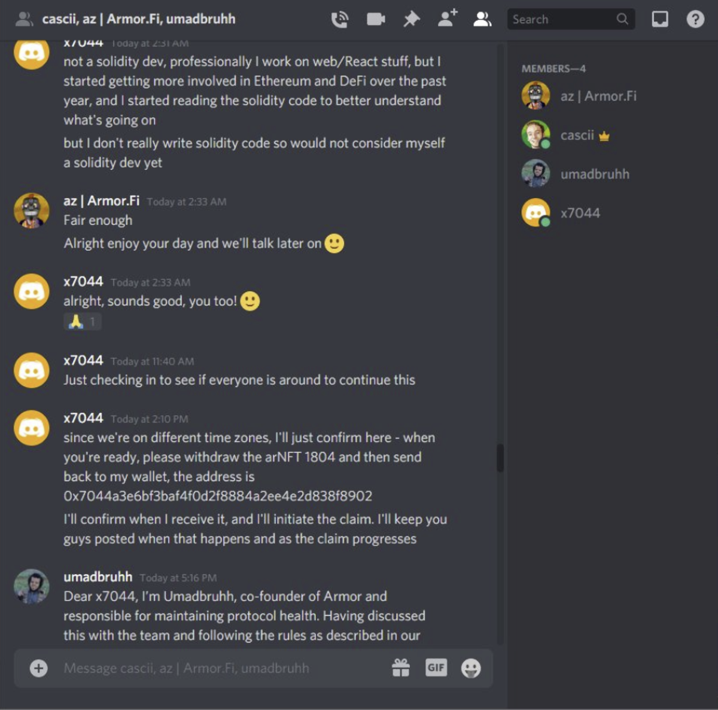Toggle the praying hands reaction
The image size is (718, 710).
pyautogui.click(x=82, y=322)
